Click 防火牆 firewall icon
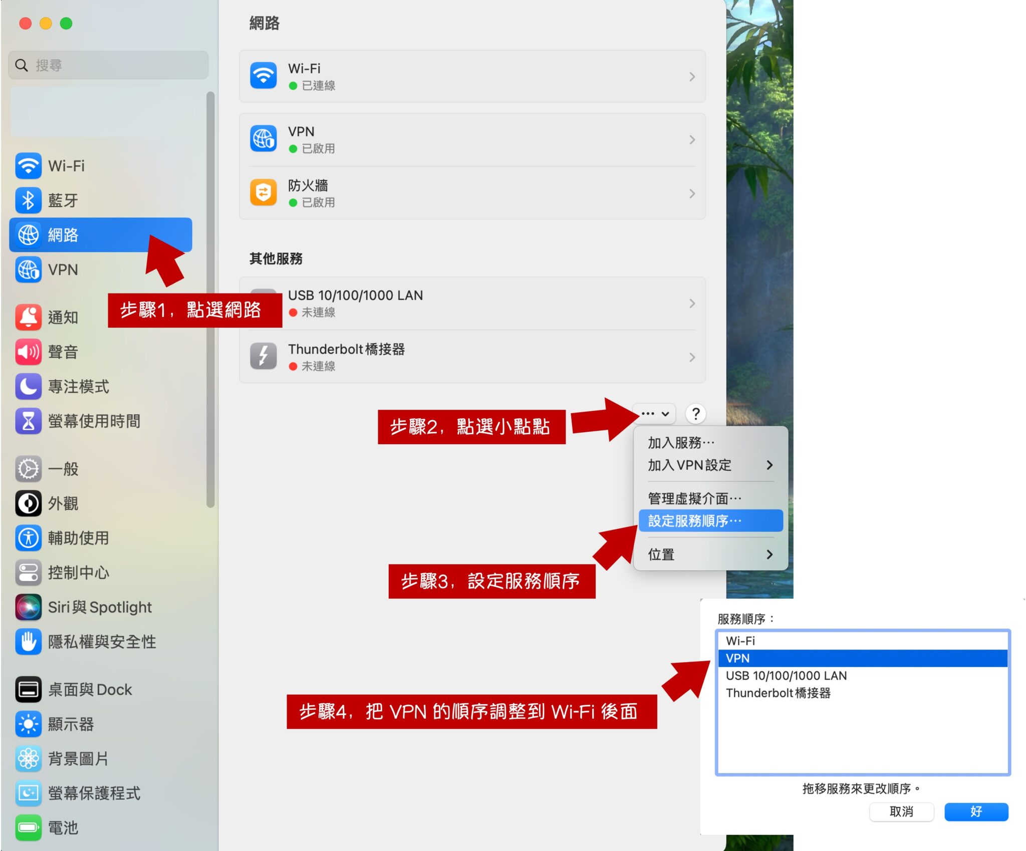This screenshot has width=1026, height=851. (264, 193)
